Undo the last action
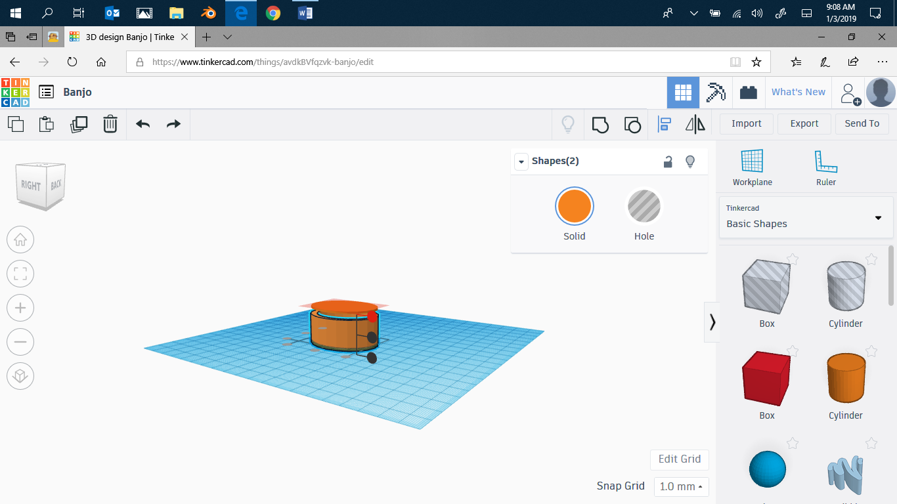This screenshot has width=897, height=504. coord(142,124)
